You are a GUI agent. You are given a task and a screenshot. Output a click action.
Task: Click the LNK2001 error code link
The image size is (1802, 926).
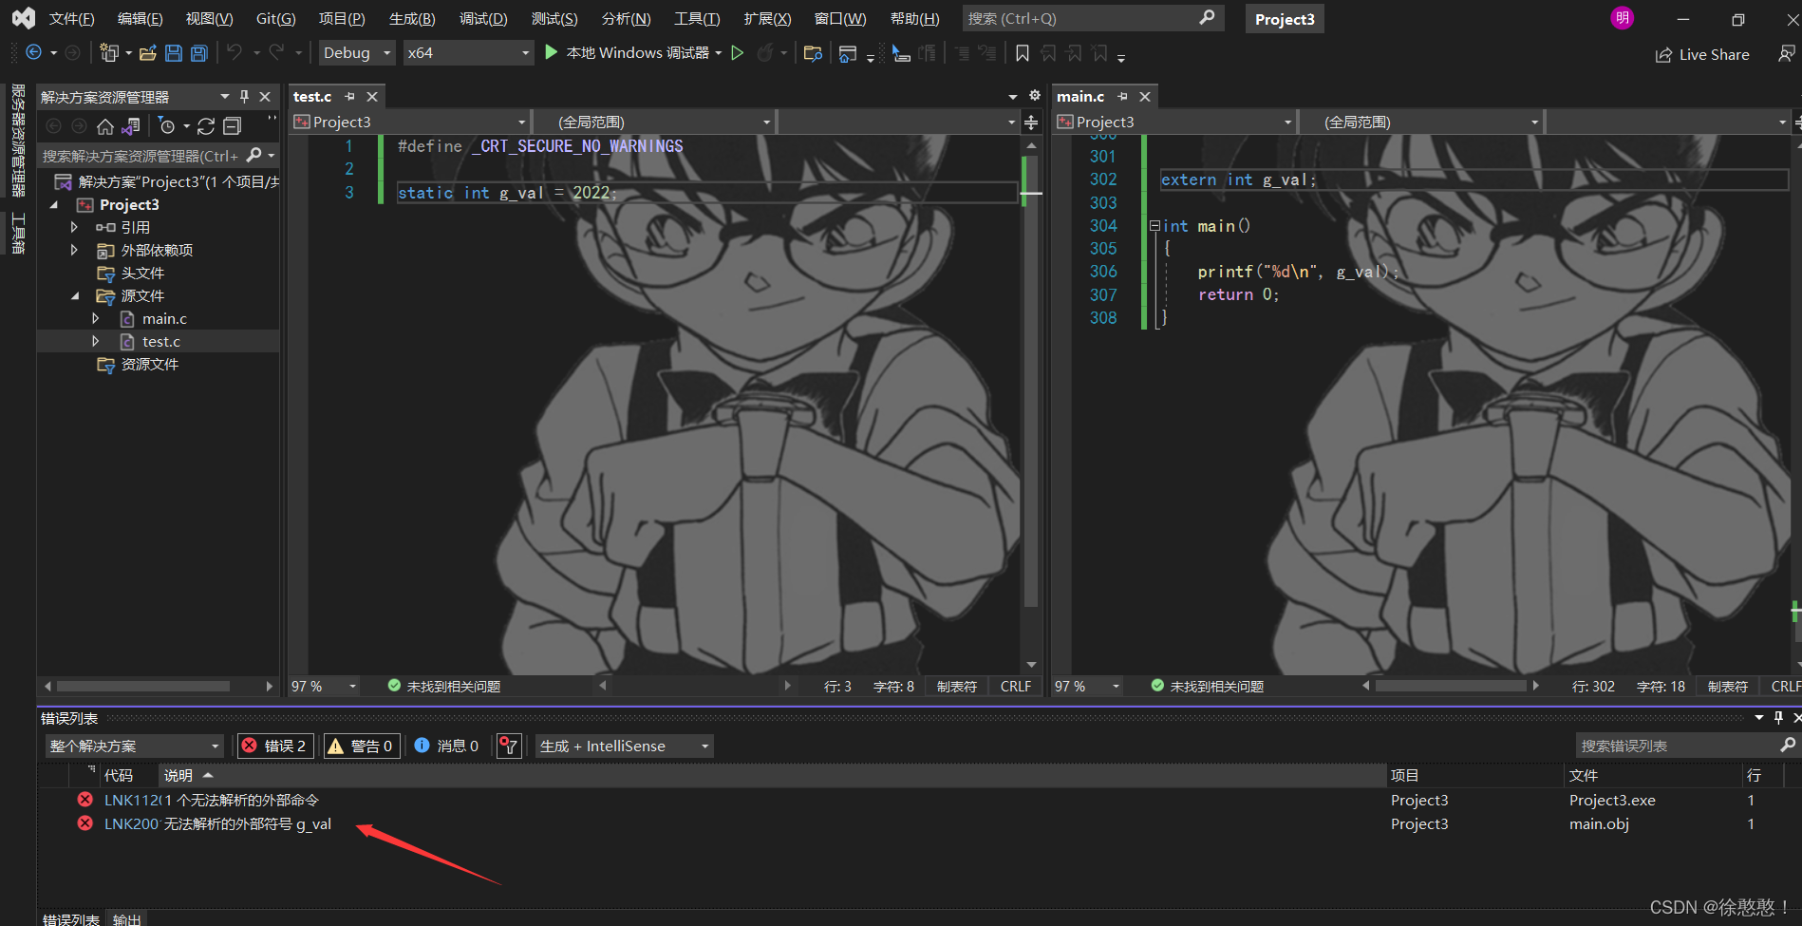point(132,824)
